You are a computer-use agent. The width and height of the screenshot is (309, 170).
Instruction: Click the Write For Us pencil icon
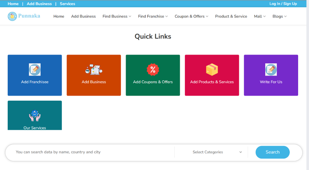pos(271,69)
